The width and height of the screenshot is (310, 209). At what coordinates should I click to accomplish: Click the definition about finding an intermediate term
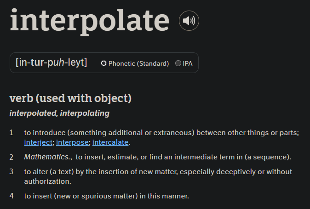pos(184,157)
